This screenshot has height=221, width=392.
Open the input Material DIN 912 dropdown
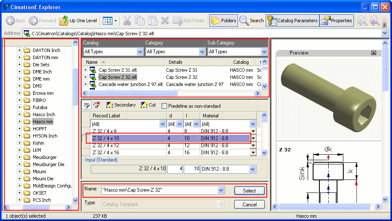(253, 169)
